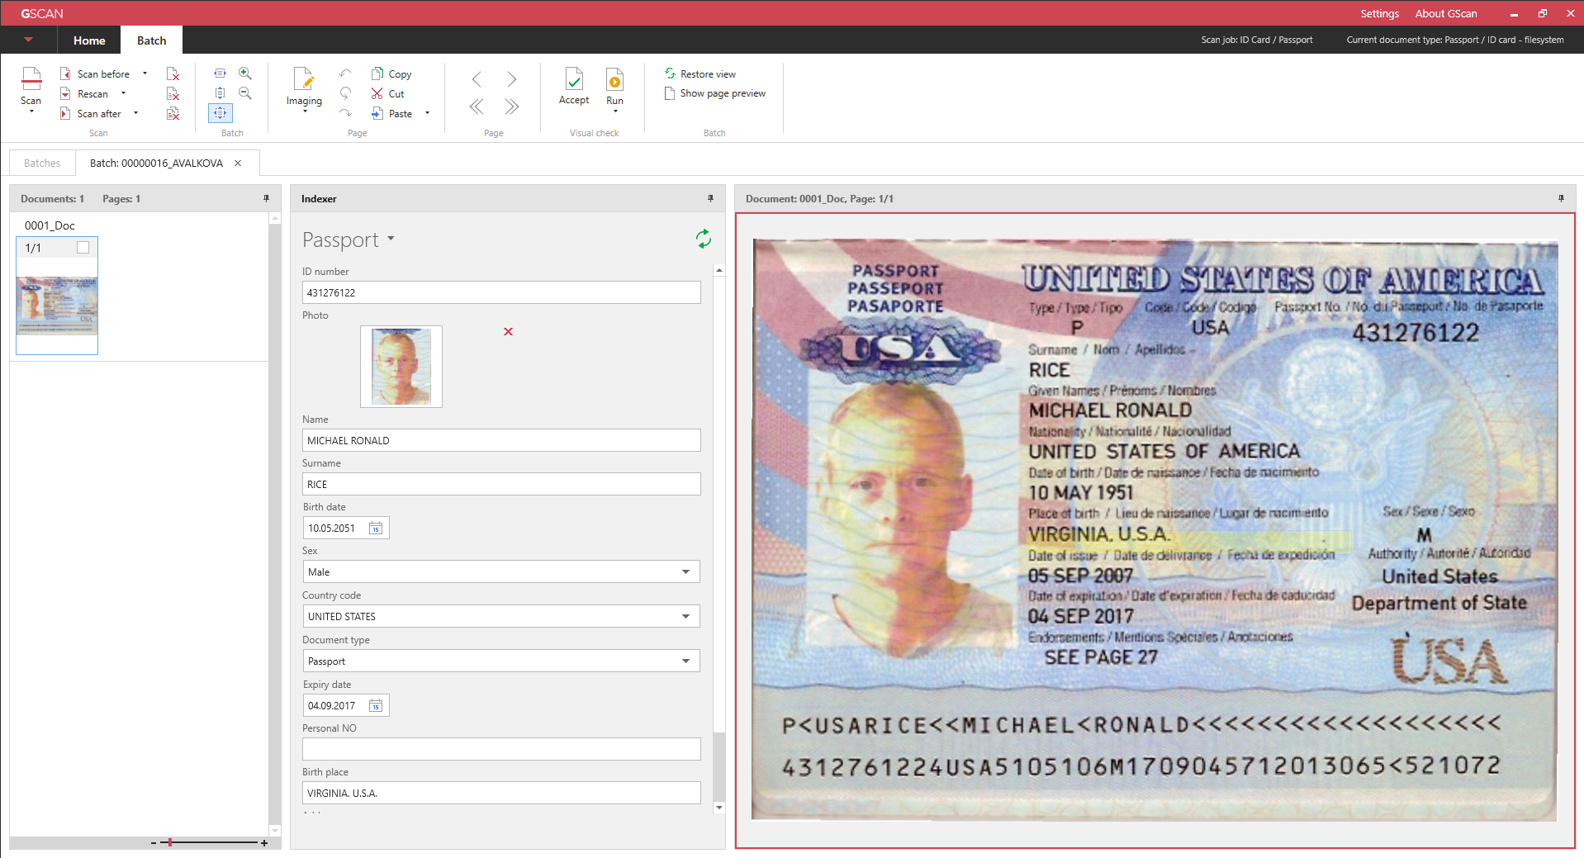Click the top delete-page icon
This screenshot has height=858, width=1584.
[x=173, y=73]
